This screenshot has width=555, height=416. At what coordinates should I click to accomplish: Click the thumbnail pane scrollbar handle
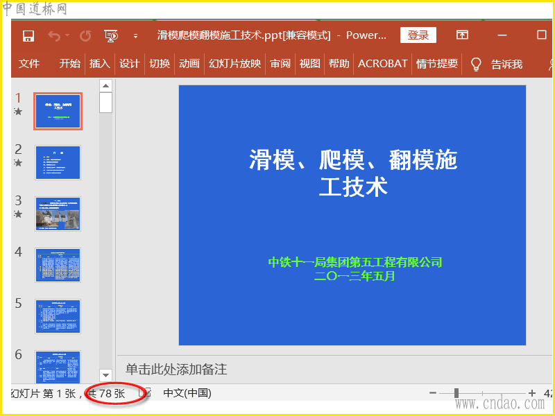(x=105, y=103)
